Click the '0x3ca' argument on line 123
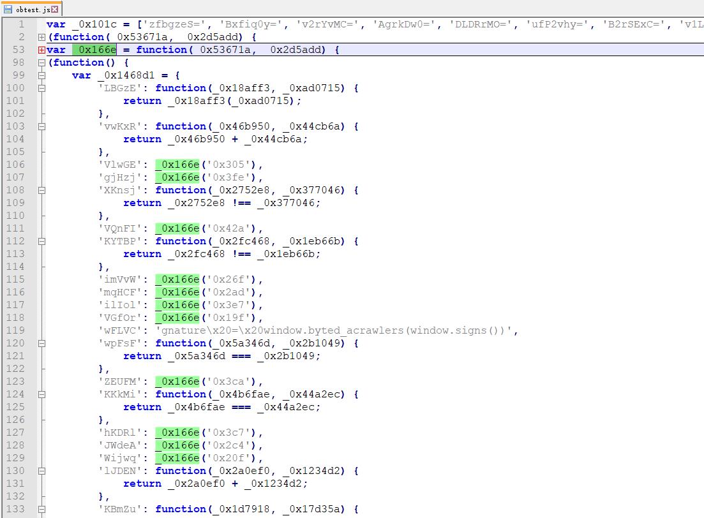The width and height of the screenshot is (704, 518). tap(228, 381)
